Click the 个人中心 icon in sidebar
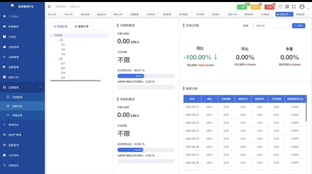 [x=4, y=16]
